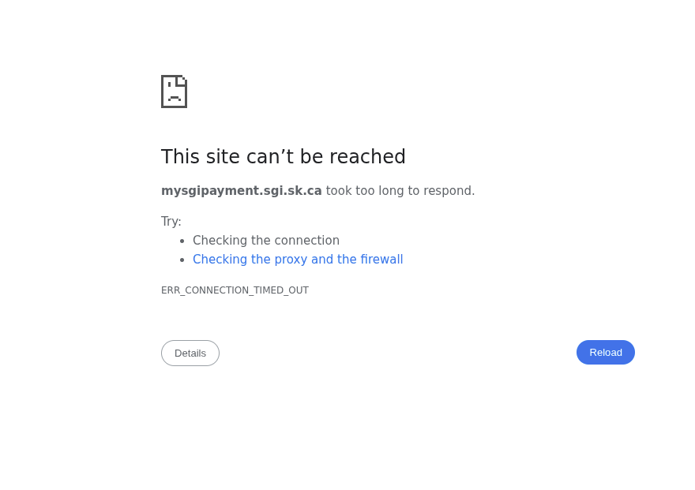The width and height of the screenshot is (695, 490).
Task: Open the "Checking the proxy and the firewall" link
Action: (x=298, y=260)
